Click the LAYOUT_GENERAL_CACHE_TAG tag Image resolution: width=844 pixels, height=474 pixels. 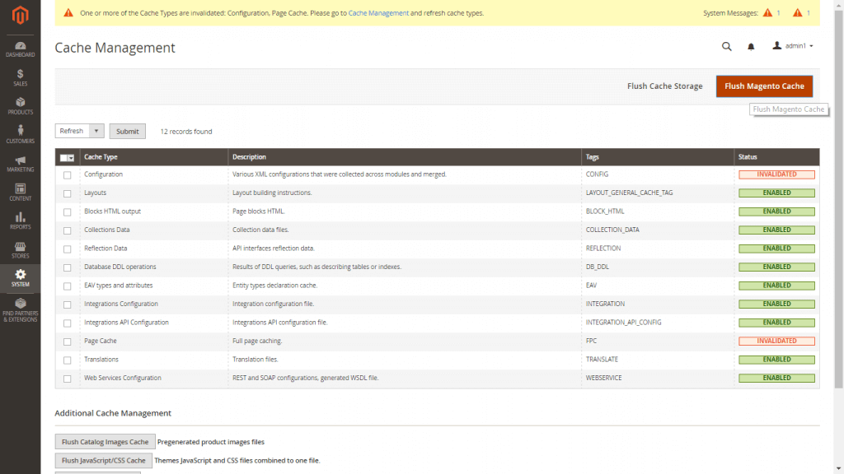click(629, 193)
